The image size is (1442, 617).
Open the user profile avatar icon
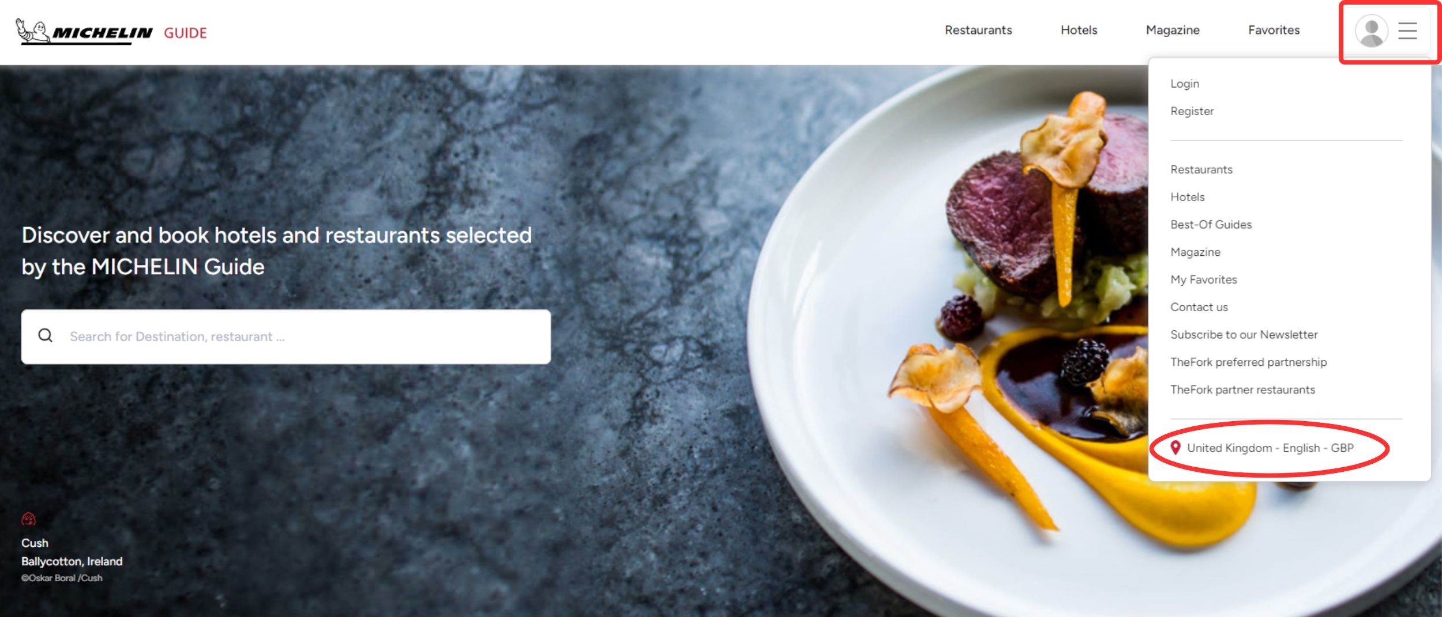coord(1371,31)
